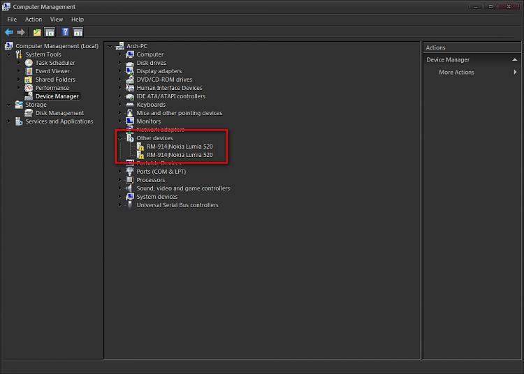This screenshot has height=374, width=524.
Task: Click the Event Viewer icon
Action: click(x=29, y=71)
